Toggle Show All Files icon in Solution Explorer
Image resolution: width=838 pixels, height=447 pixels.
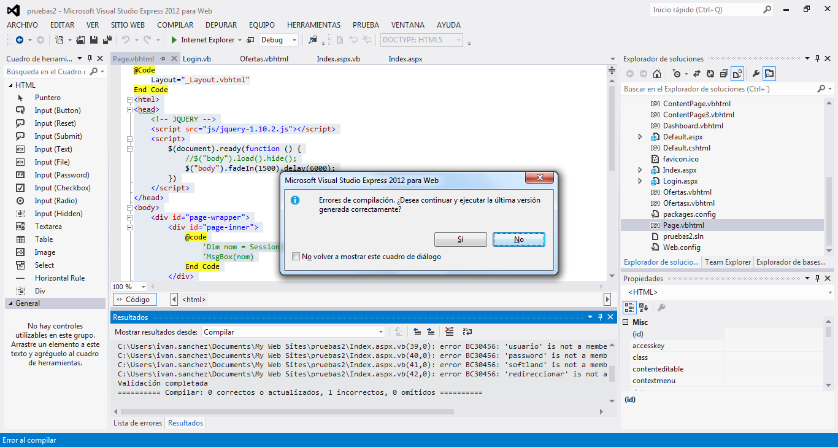click(x=737, y=74)
